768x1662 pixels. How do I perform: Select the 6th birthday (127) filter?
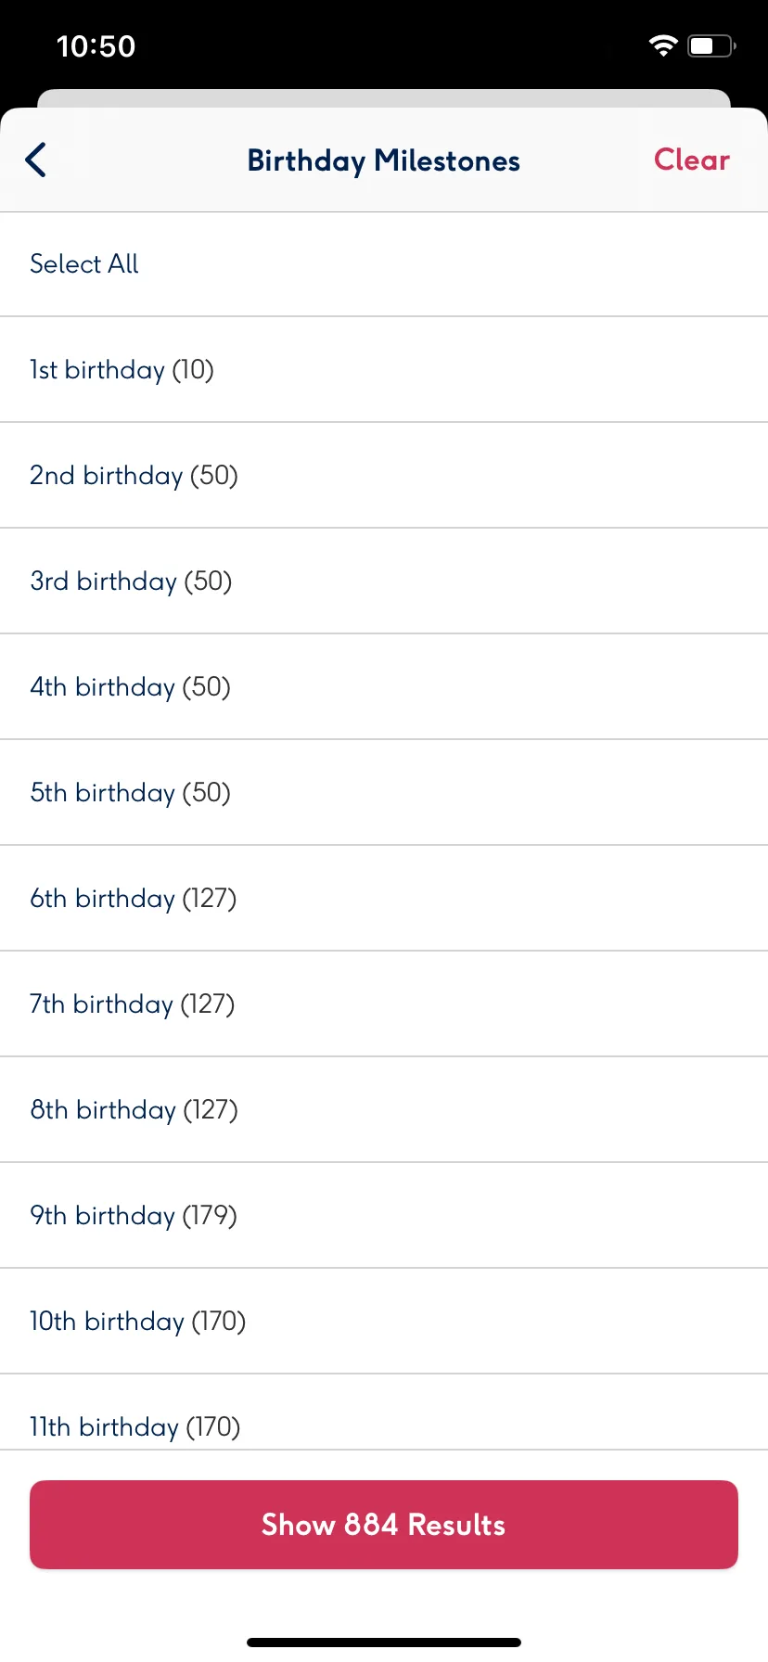tap(384, 899)
